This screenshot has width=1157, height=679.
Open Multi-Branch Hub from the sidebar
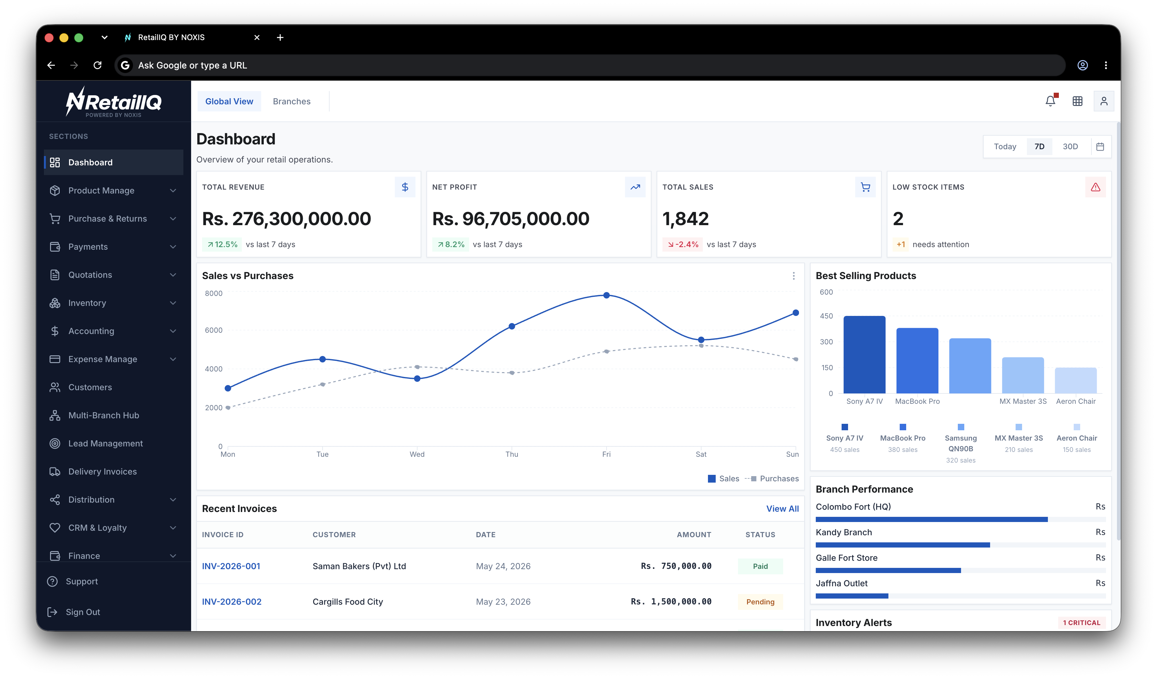pyautogui.click(x=113, y=415)
